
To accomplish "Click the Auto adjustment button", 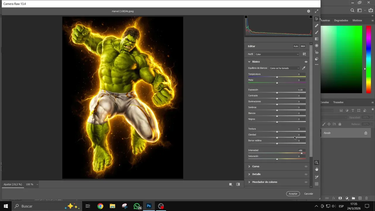I will tap(296, 46).
